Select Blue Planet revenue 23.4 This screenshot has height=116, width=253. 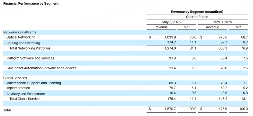(172, 68)
